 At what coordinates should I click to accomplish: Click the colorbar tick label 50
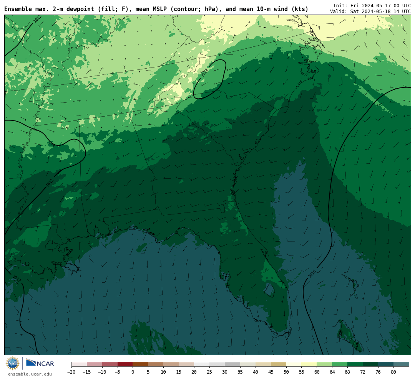[x=286, y=372]
